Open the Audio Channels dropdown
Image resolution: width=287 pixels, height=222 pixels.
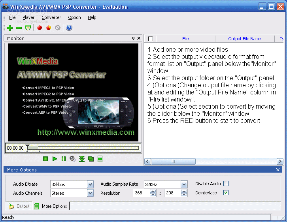pos(90,193)
